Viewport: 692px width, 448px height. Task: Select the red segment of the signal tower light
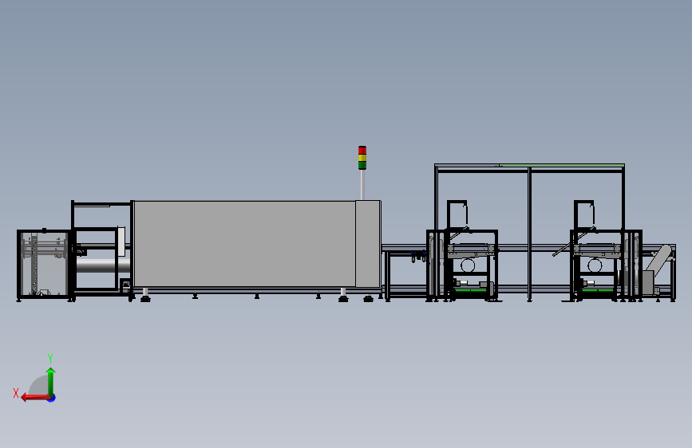pos(362,151)
